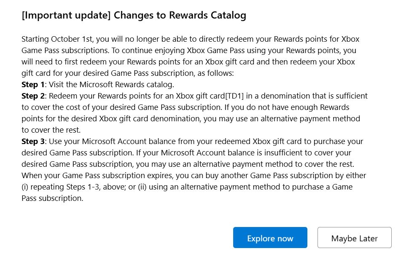The width and height of the screenshot is (409, 259).
Task: Click the "[Important update]" prefix in the heading
Action: click(x=66, y=16)
